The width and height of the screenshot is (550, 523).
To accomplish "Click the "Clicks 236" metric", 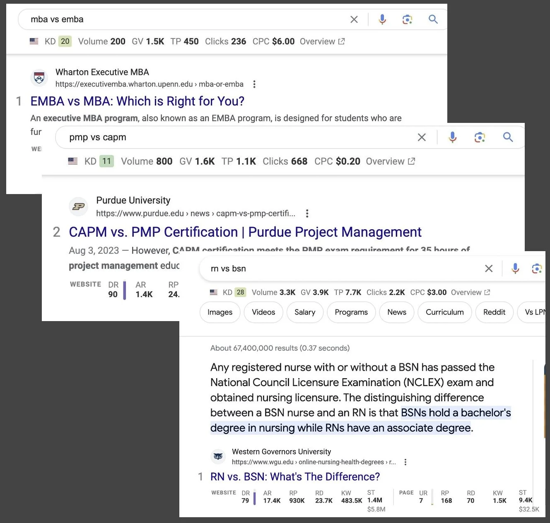I will click(x=226, y=41).
